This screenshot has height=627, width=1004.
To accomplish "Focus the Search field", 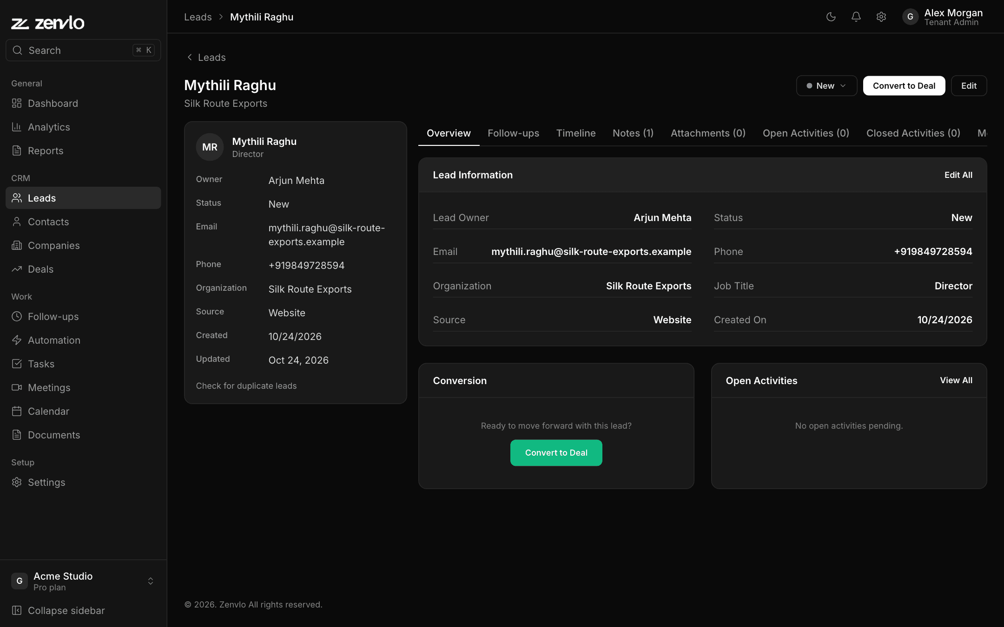I will pyautogui.click(x=83, y=50).
